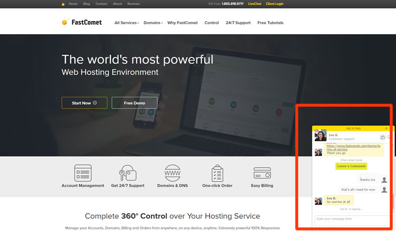396x231 pixels.
Task: Click the user avatar next to 'that's all i need for now'
Action: [x=384, y=189]
